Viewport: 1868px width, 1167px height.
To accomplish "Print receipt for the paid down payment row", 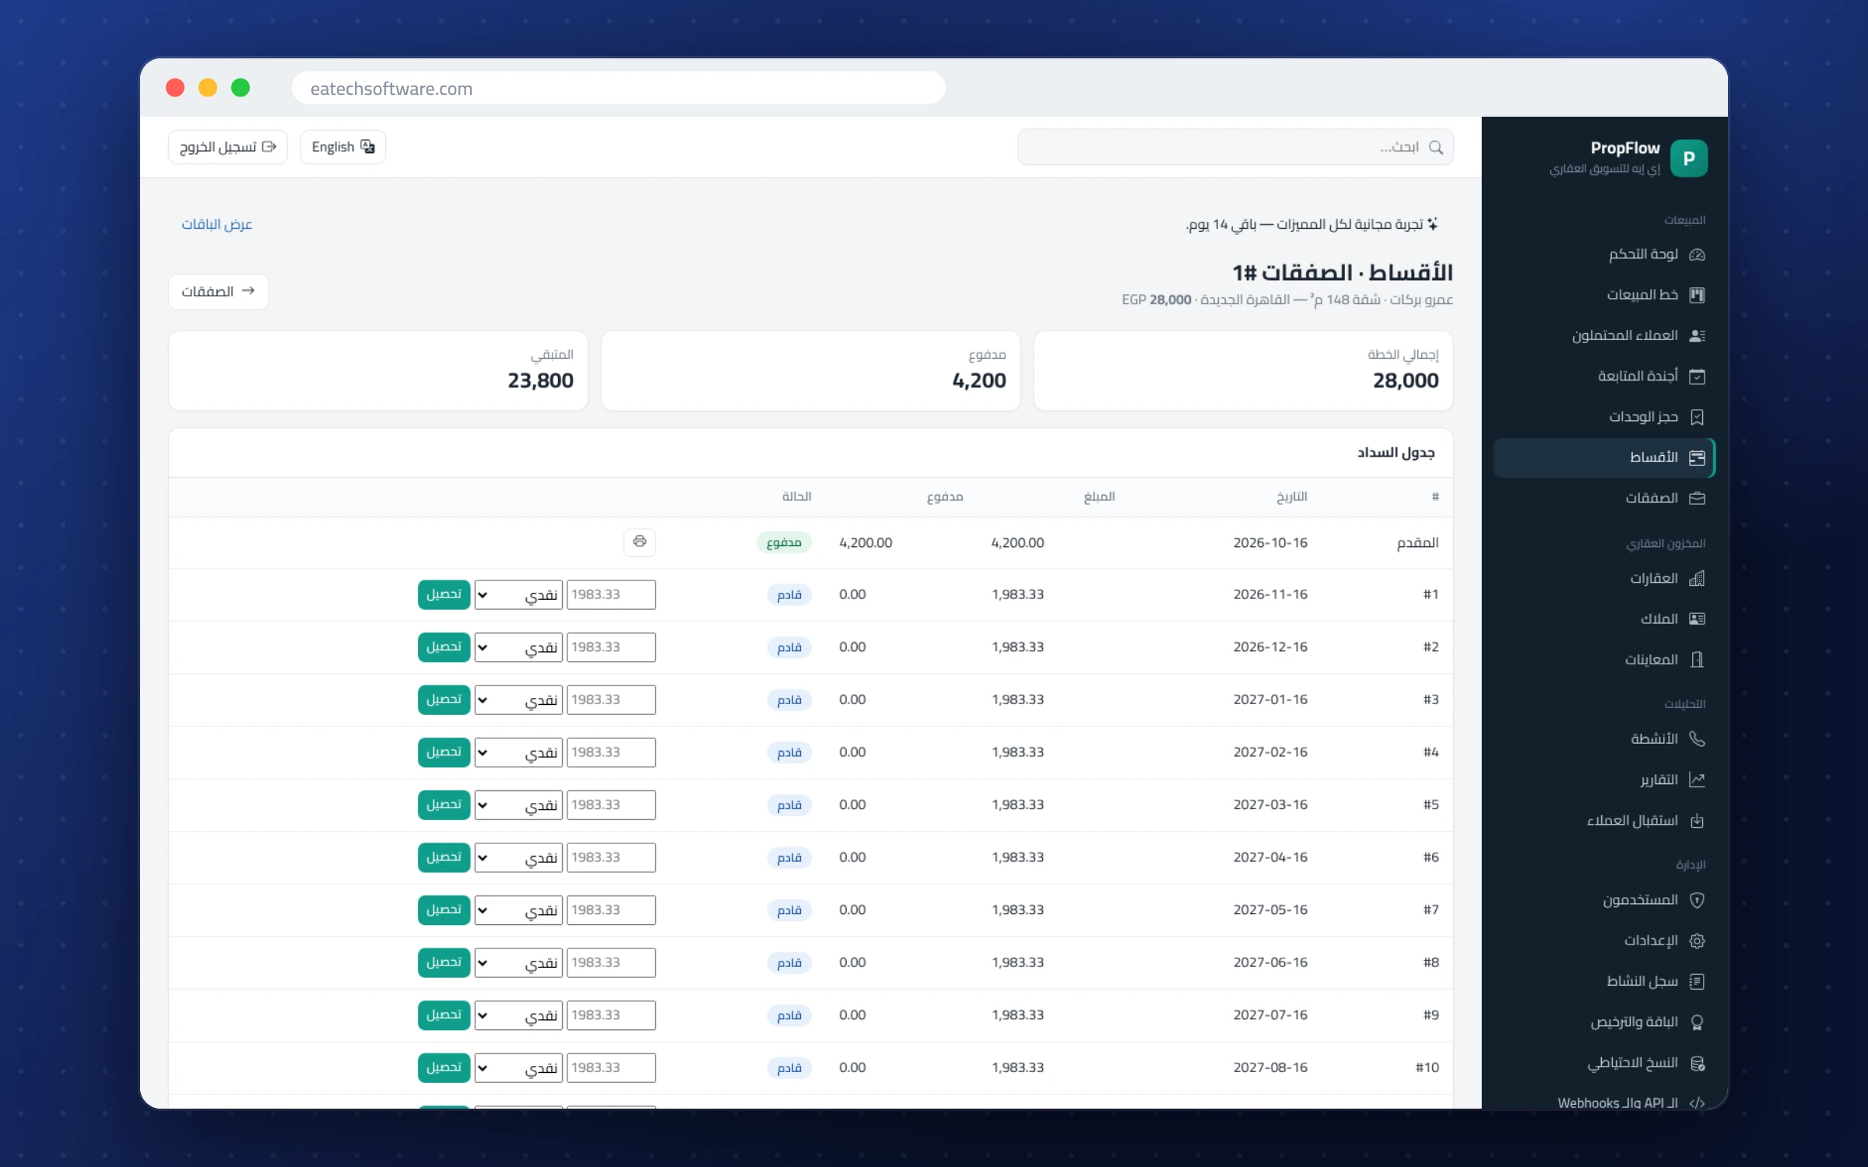I will 640,541.
